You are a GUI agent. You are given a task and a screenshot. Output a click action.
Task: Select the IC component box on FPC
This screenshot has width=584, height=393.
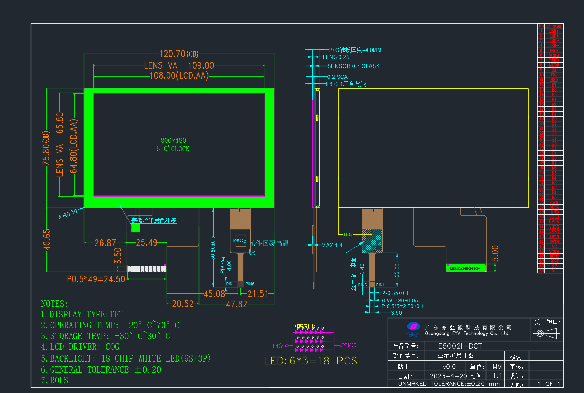click(241, 243)
